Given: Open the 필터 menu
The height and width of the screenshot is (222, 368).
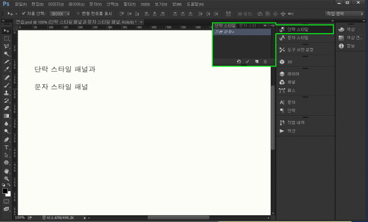Looking at the screenshot, I should pyautogui.click(x=131, y=4).
